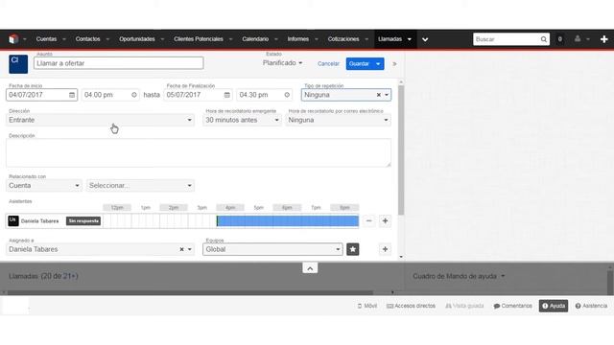Add invitee with plus next to timeline
Screen dimensions: 614x345
(x=385, y=221)
